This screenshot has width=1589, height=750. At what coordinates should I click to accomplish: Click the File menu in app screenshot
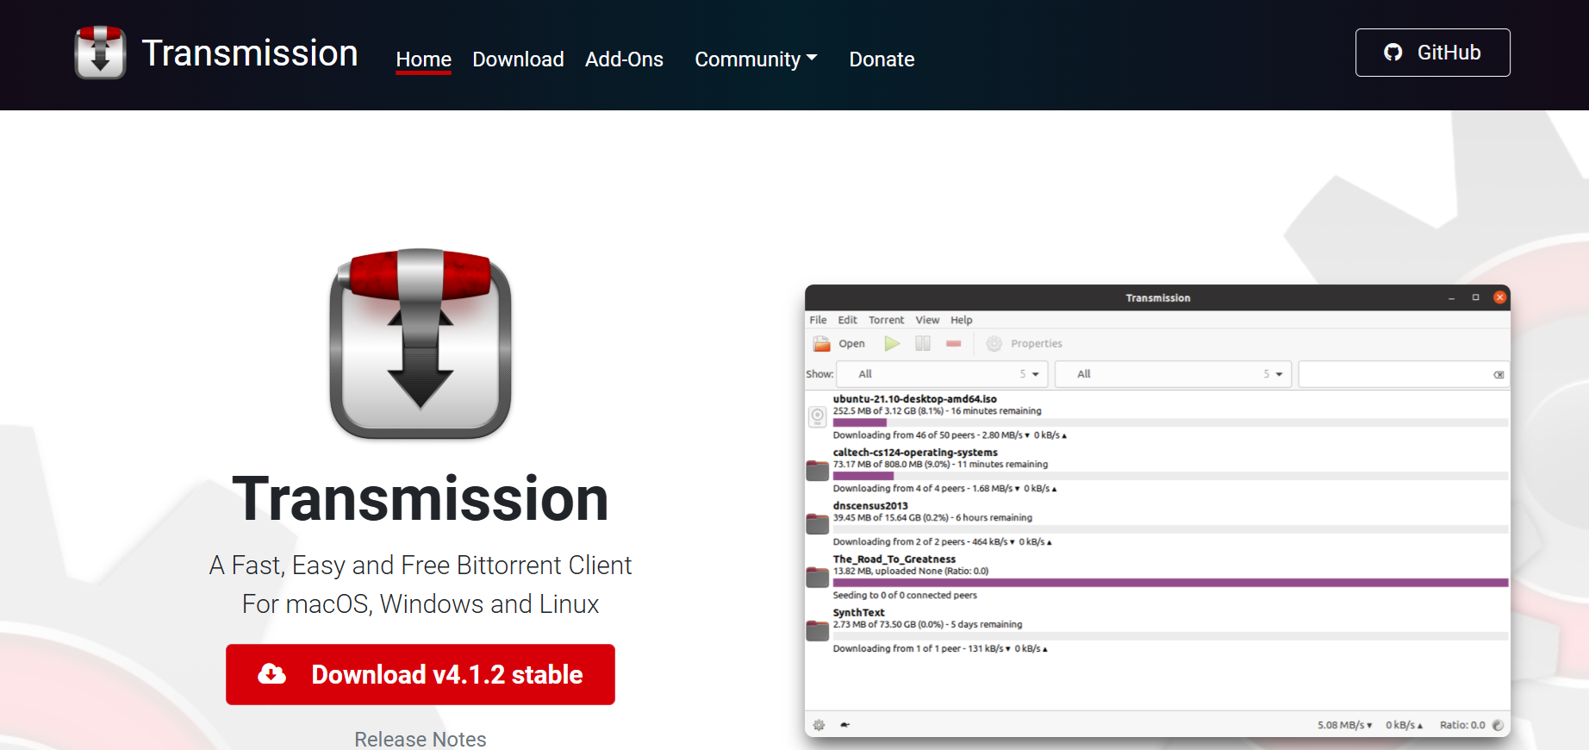coord(818,320)
